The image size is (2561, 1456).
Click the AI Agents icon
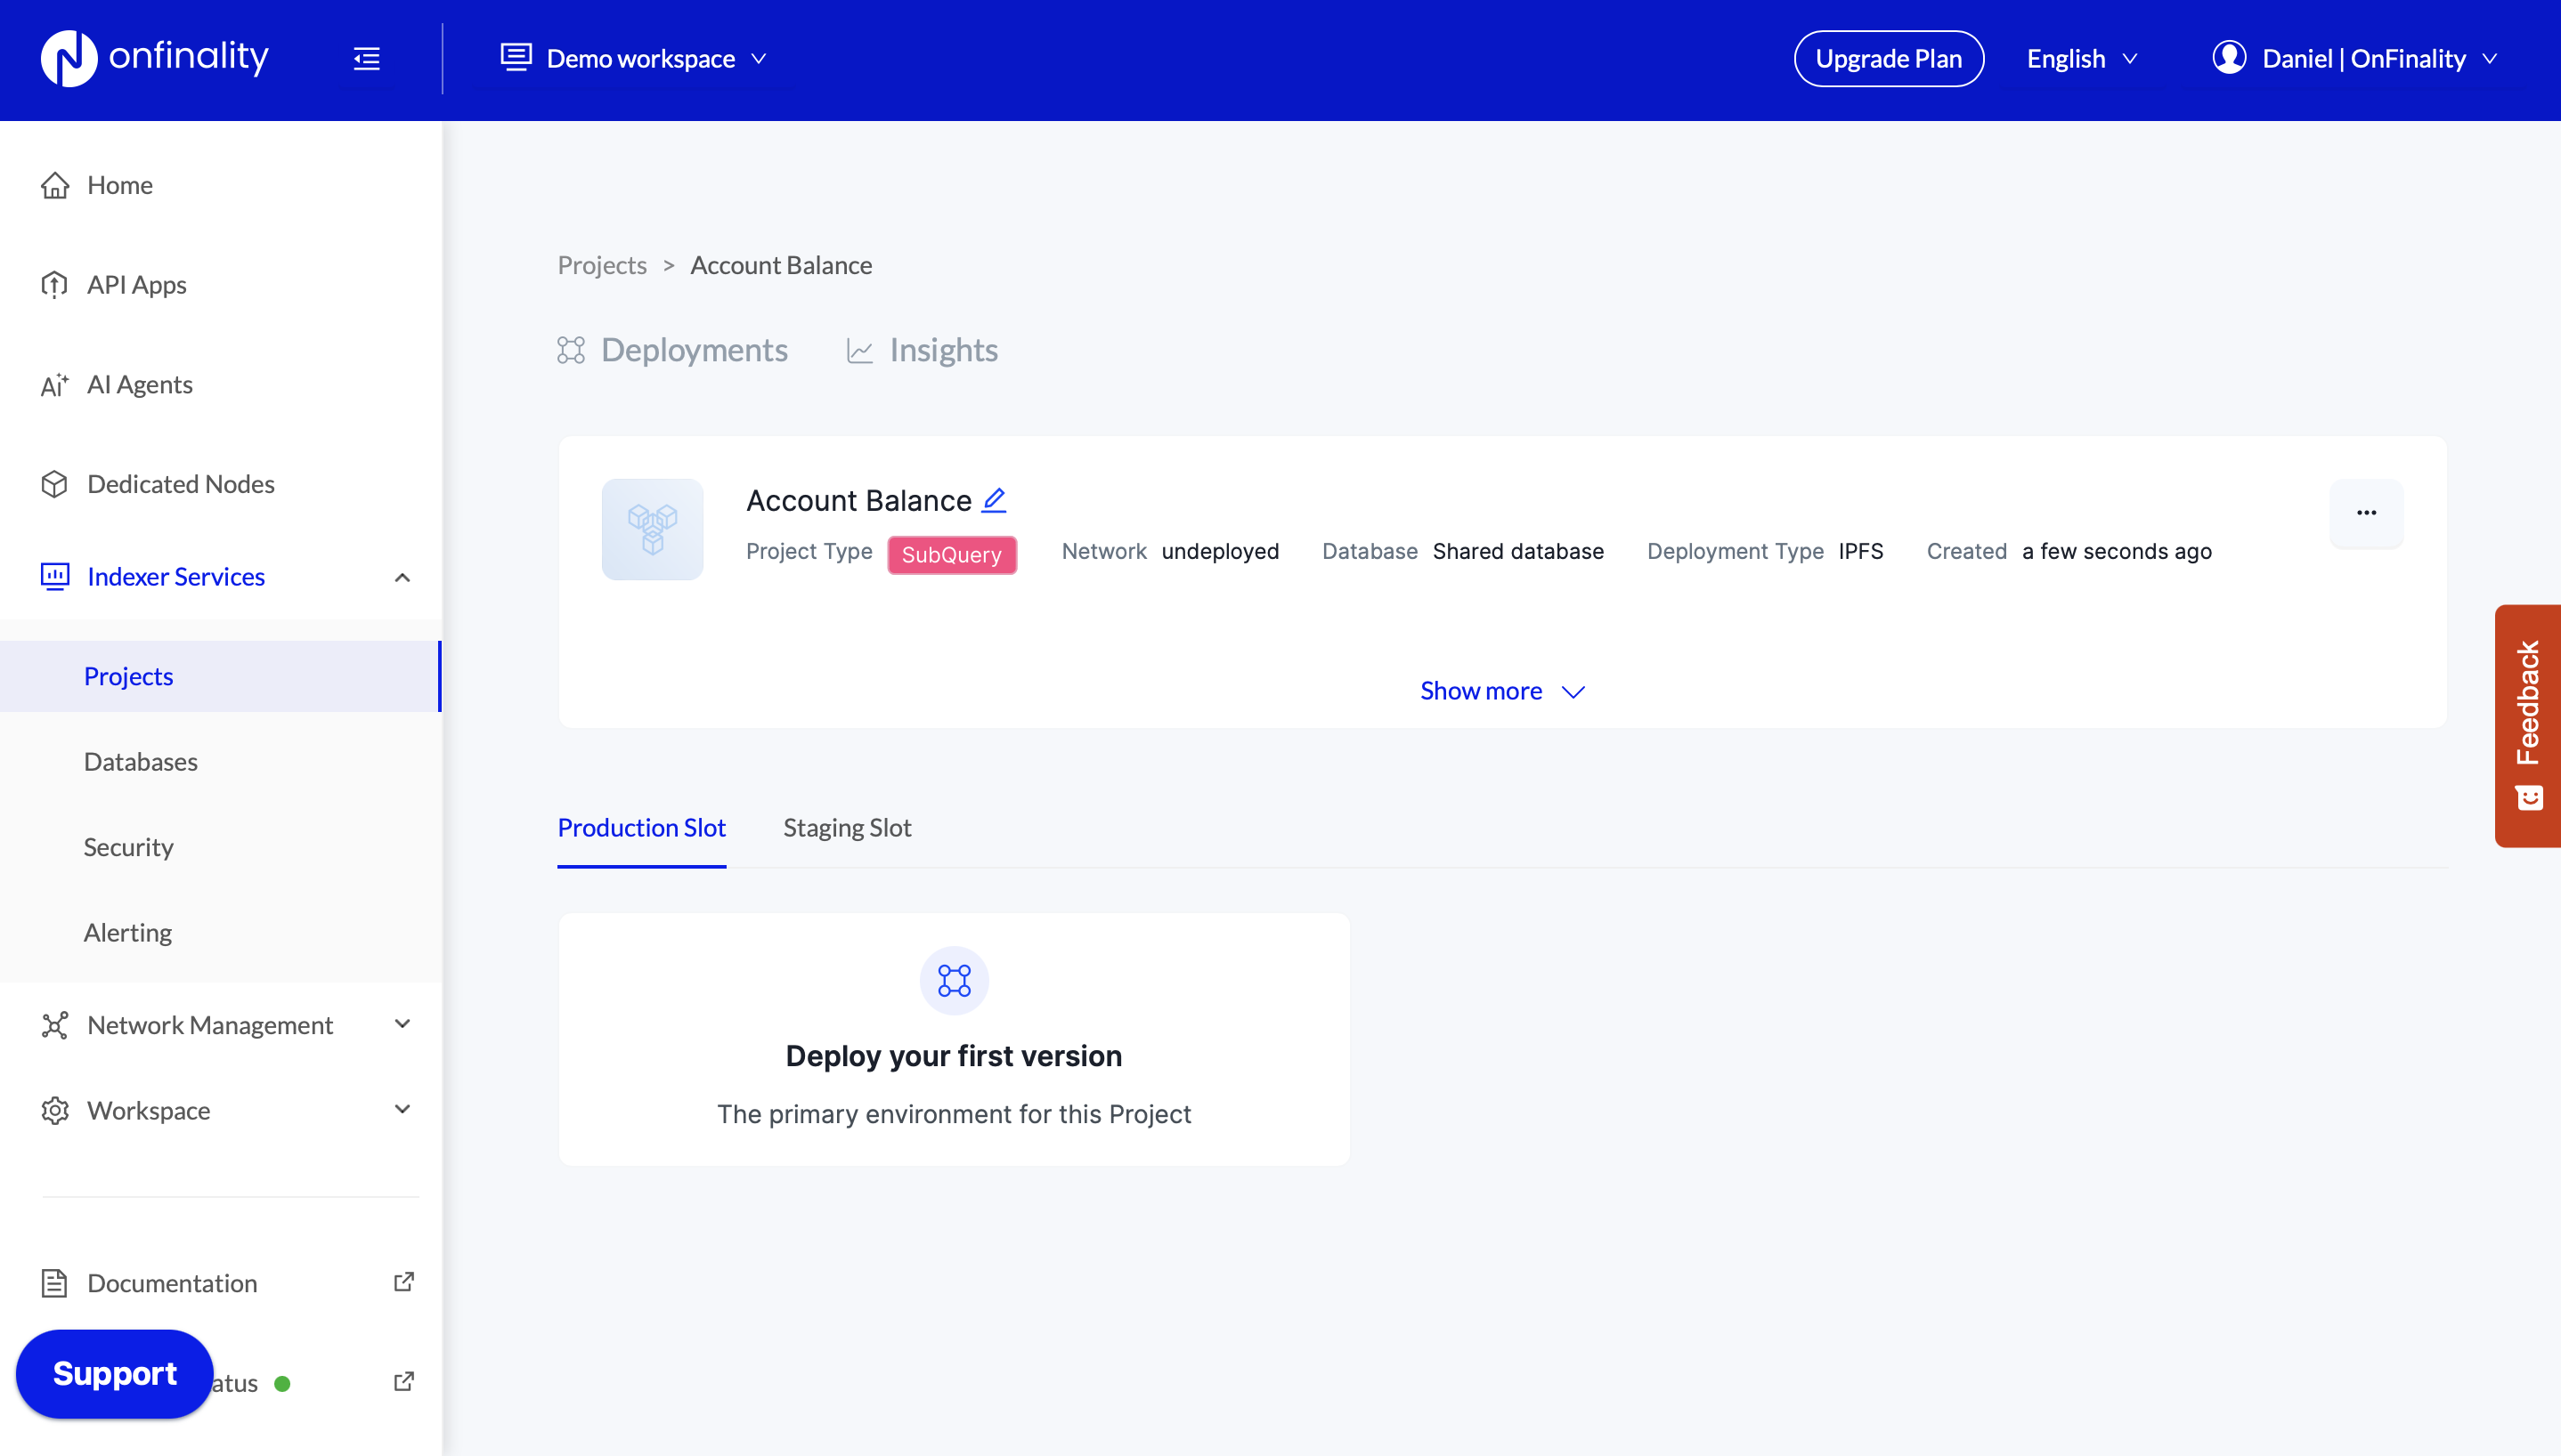[55, 385]
